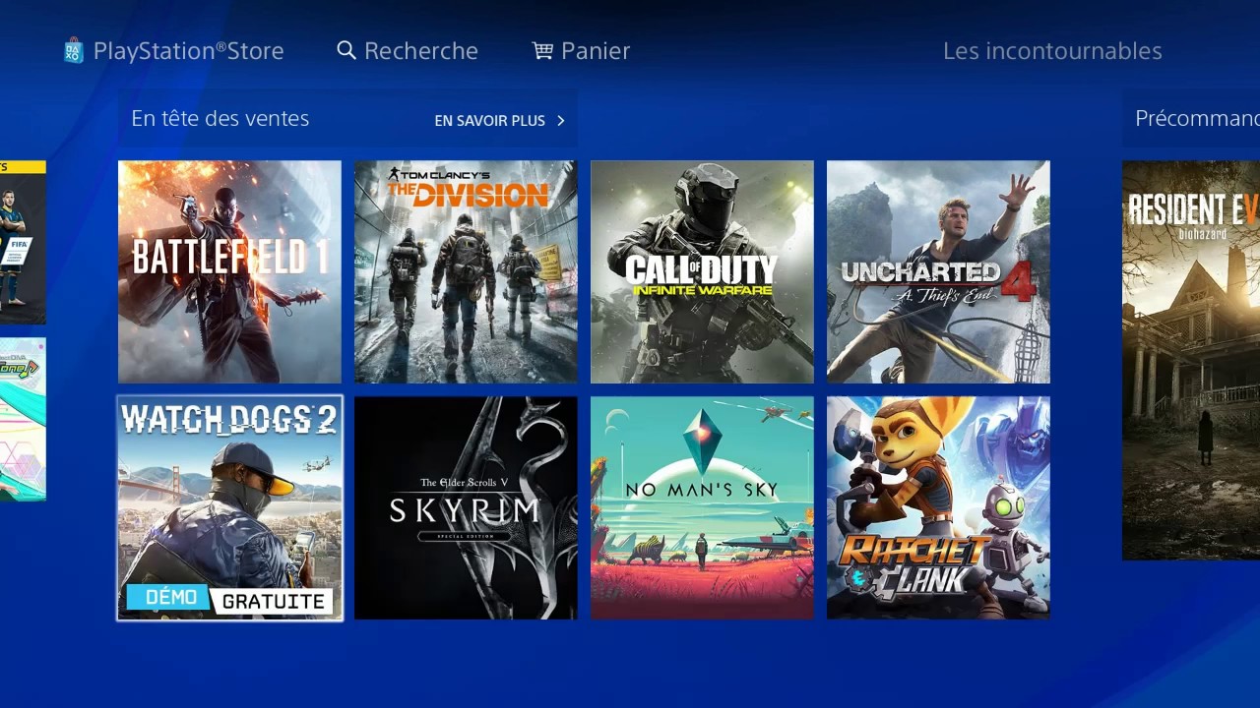The height and width of the screenshot is (708, 1260).
Task: Open the No Man's Sky tile
Action: click(702, 507)
